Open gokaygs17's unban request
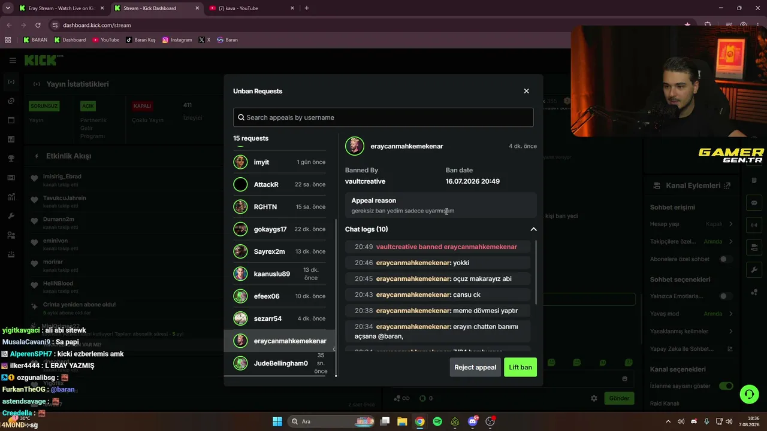This screenshot has height=431, width=767. [279, 229]
